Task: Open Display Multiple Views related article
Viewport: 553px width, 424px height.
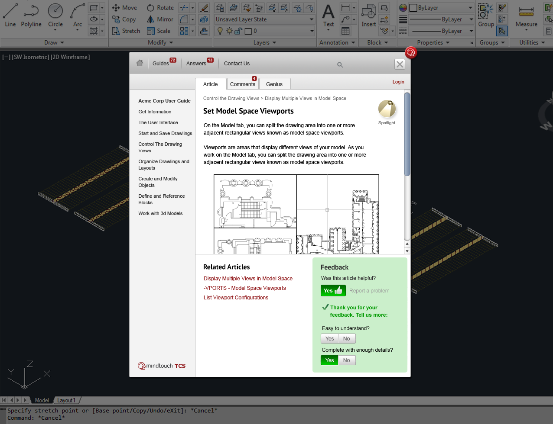Action: [248, 279]
